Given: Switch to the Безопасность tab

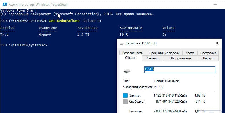Looking at the screenshot, I should point(132,53).
